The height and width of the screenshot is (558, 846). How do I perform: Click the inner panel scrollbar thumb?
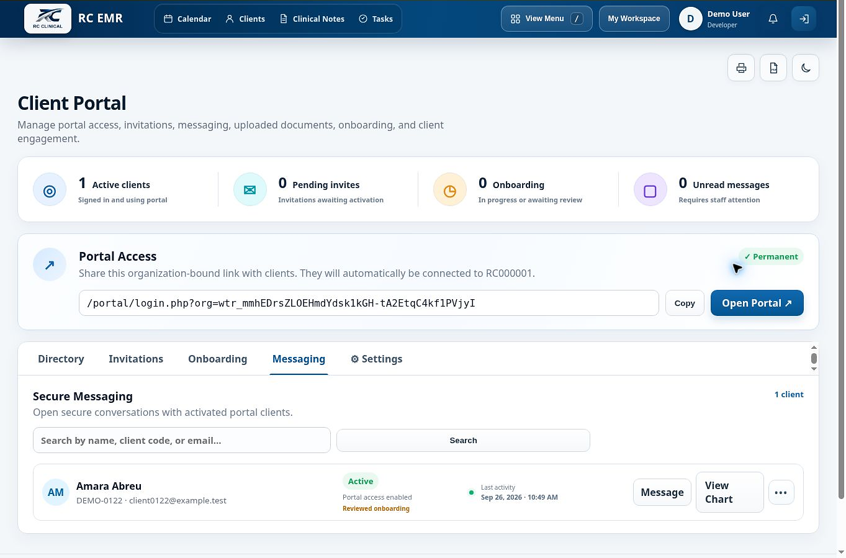pyautogui.click(x=814, y=358)
